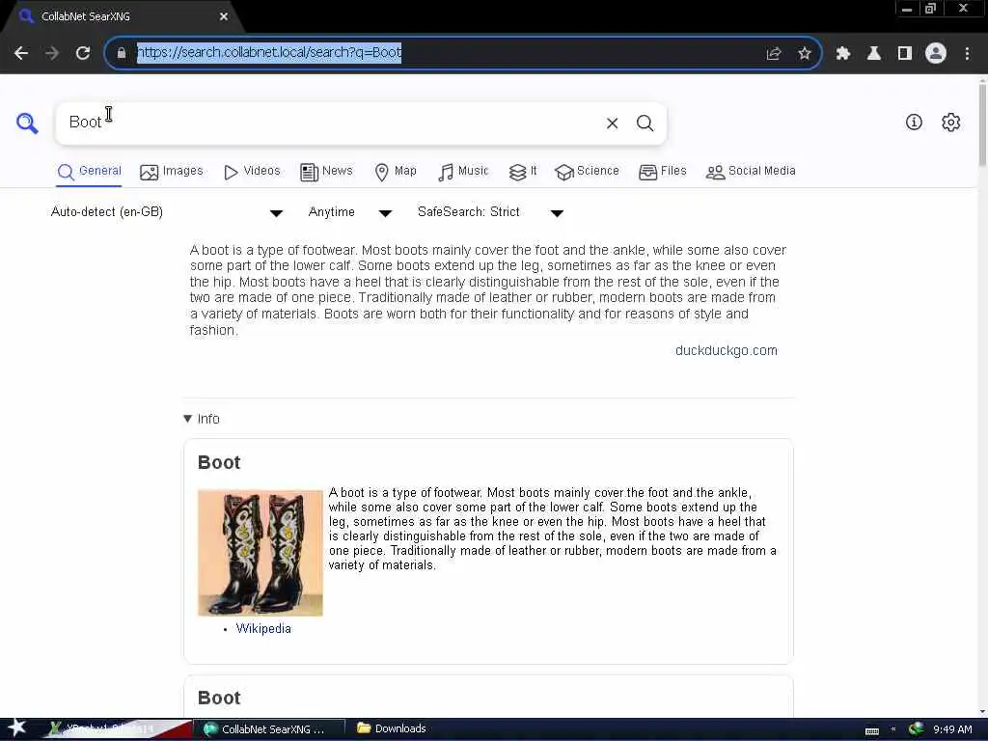
Task: Switch to the Images category tab
Action: (x=172, y=172)
